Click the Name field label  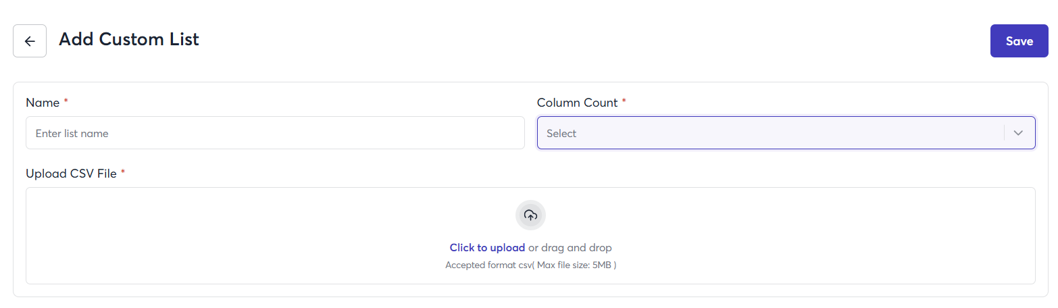(x=42, y=103)
